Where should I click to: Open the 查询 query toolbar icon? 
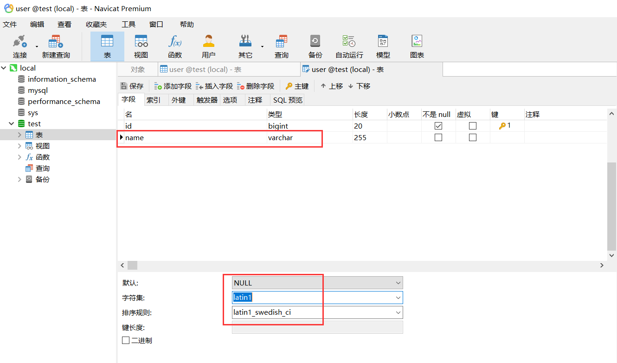click(281, 46)
